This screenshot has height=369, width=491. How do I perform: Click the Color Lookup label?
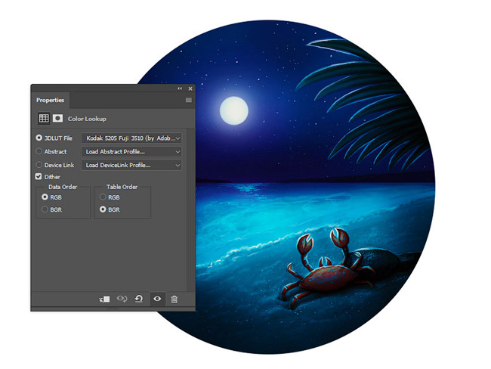click(87, 119)
